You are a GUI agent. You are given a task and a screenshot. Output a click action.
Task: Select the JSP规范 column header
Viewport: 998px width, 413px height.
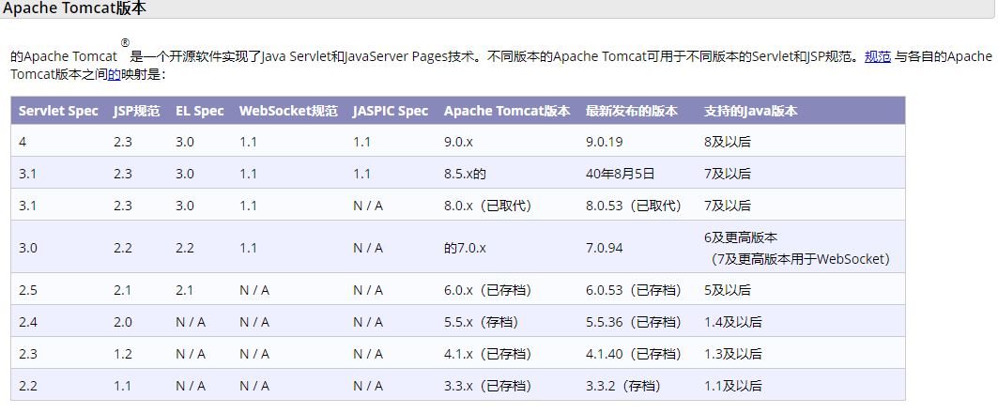click(x=137, y=111)
